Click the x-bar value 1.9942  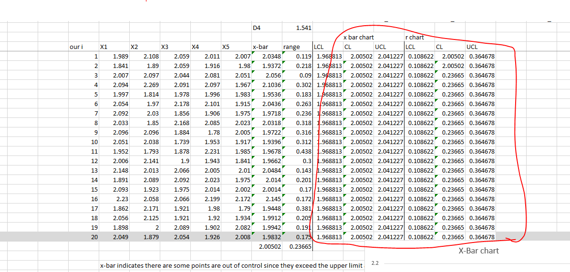[267, 227]
